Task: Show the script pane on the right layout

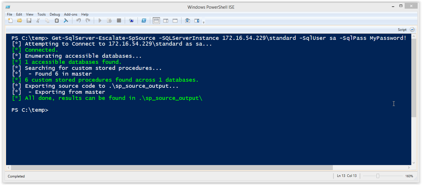Action: coord(166,20)
